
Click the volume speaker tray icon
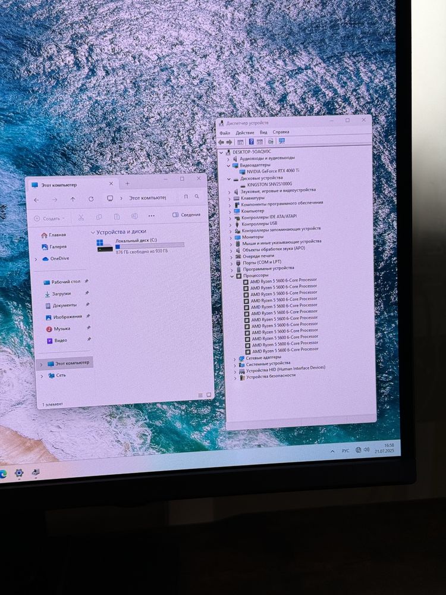tap(366, 449)
